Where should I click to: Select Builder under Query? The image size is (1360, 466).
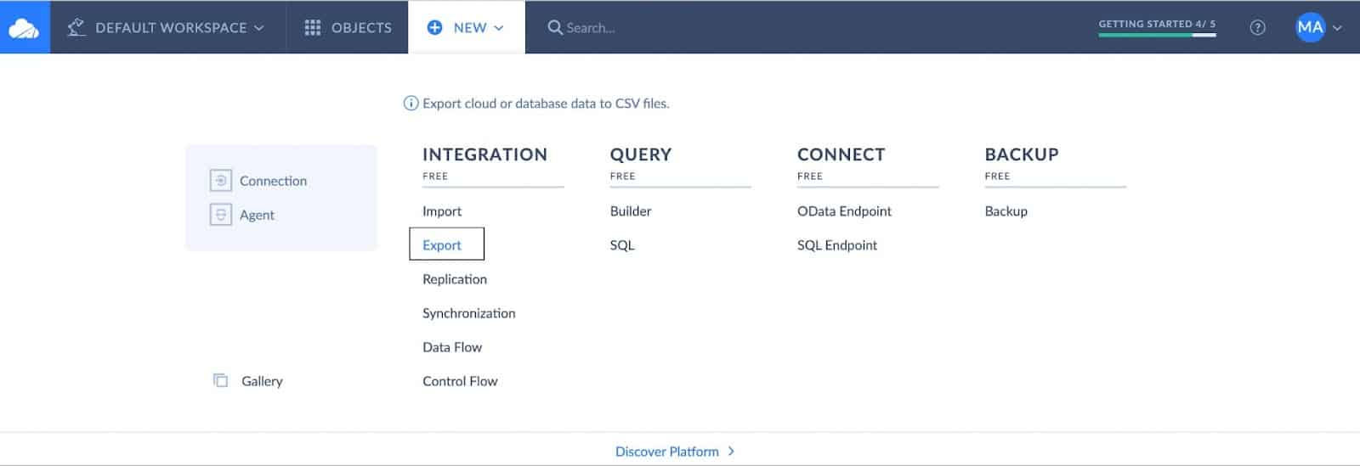(x=631, y=211)
